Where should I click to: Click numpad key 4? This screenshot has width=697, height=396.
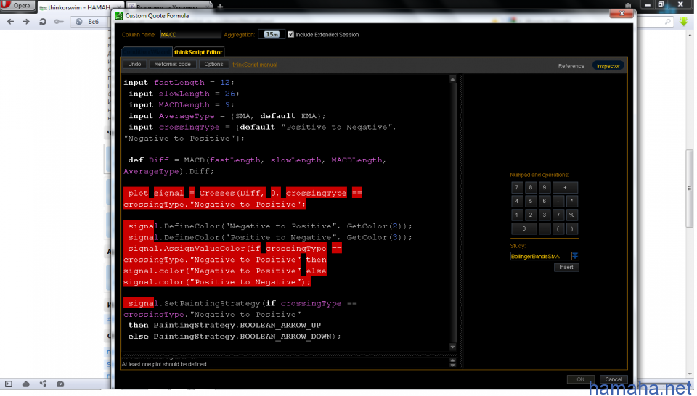[516, 201]
